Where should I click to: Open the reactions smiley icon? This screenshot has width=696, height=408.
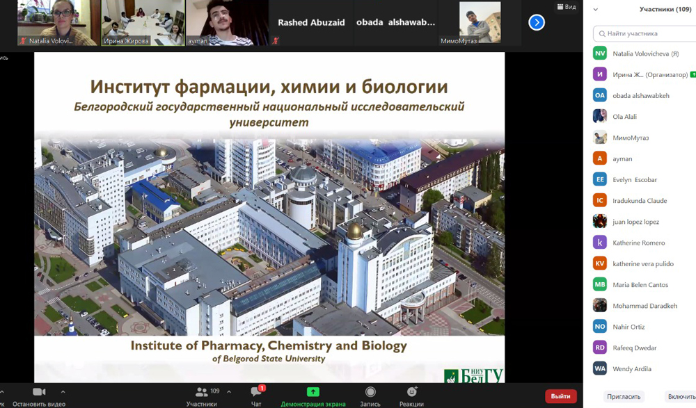click(x=412, y=393)
